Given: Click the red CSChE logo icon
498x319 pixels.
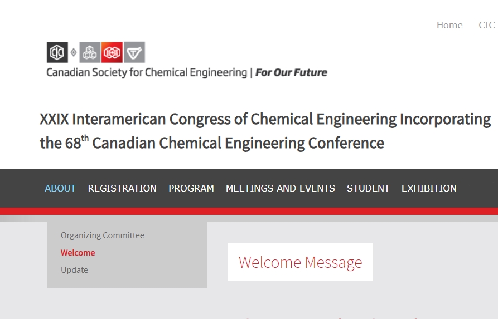Looking at the screenshot, I should (112, 52).
